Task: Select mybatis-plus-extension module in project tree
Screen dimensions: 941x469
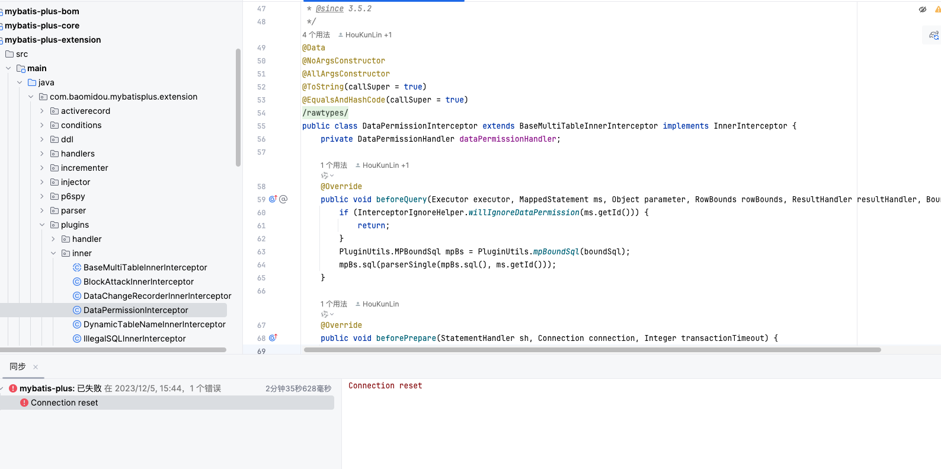Action: tap(53, 40)
